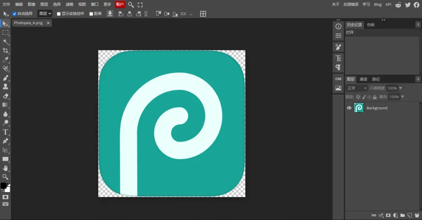Select the Pen tool
The image size is (422, 220).
5,141
